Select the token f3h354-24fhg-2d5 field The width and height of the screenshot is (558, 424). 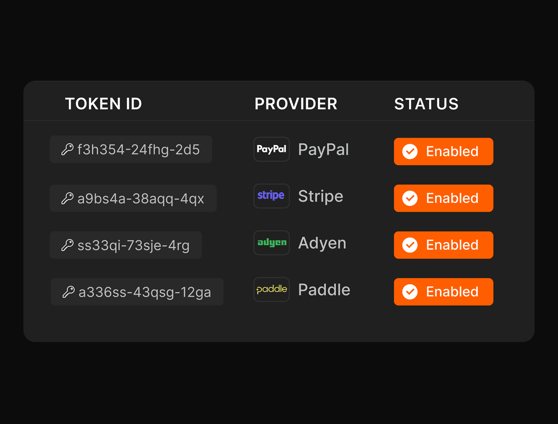(x=131, y=149)
